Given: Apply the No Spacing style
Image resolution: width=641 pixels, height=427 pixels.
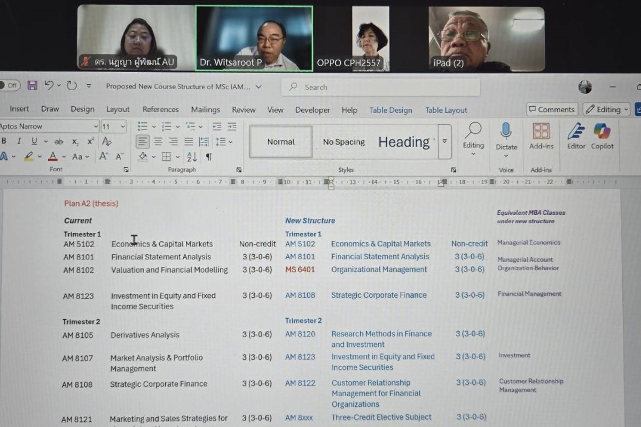Looking at the screenshot, I should pos(343,142).
